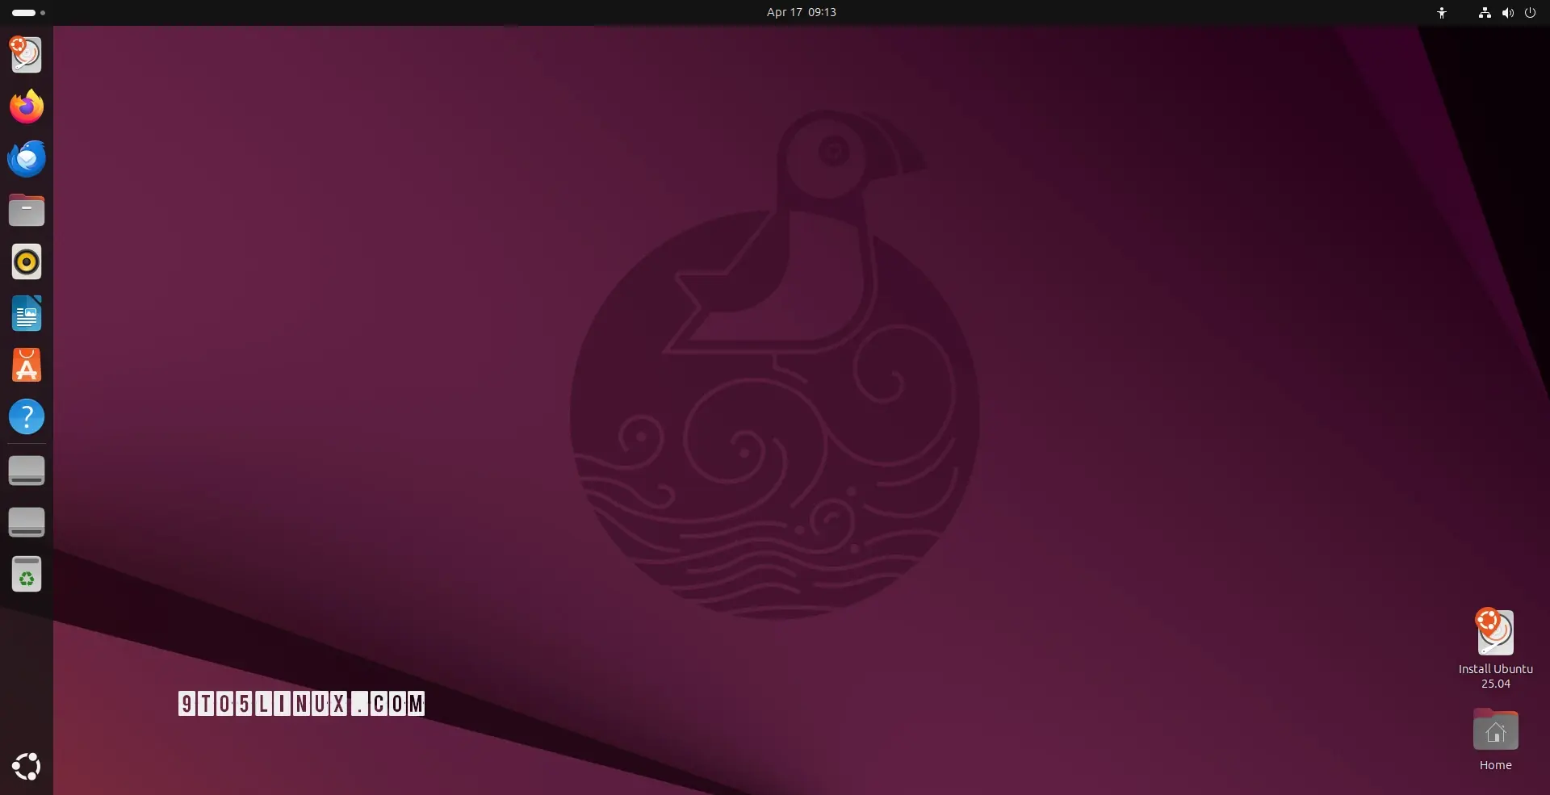Open the App Center

[x=27, y=365]
